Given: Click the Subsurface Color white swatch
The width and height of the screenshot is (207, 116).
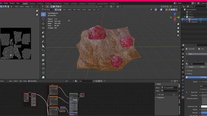Looking at the screenshot, I should pos(204,106).
